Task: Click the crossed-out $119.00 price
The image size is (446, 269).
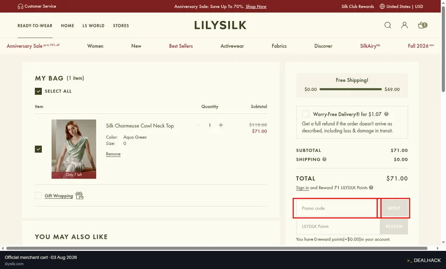Action: pos(258,125)
